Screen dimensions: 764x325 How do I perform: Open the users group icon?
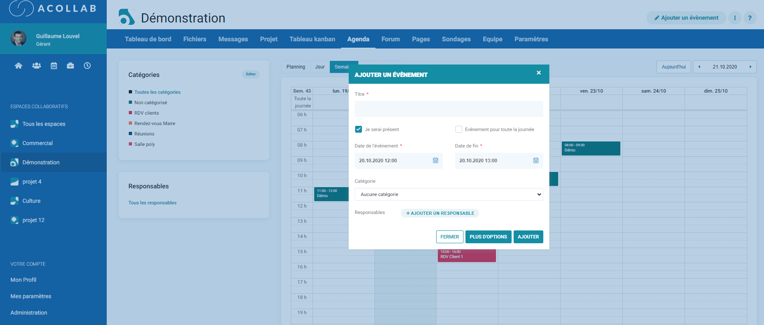pos(37,66)
